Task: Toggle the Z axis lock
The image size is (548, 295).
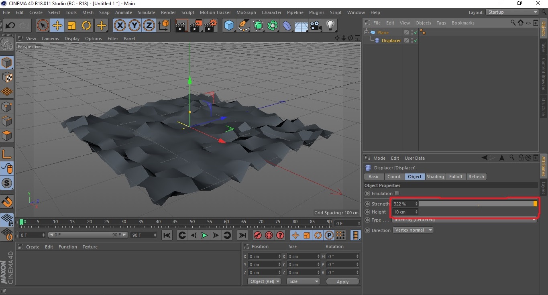Action: [149, 26]
